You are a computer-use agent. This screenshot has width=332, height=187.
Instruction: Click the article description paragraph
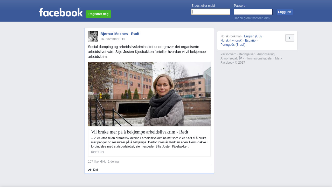click(x=149, y=142)
